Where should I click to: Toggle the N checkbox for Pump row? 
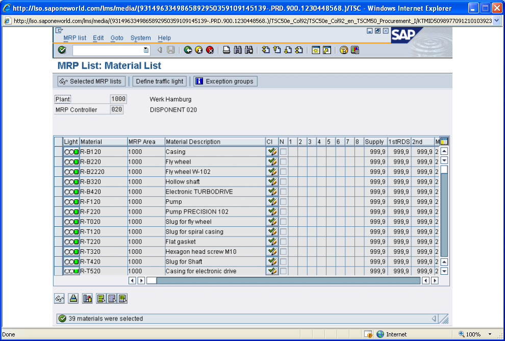tap(284, 202)
